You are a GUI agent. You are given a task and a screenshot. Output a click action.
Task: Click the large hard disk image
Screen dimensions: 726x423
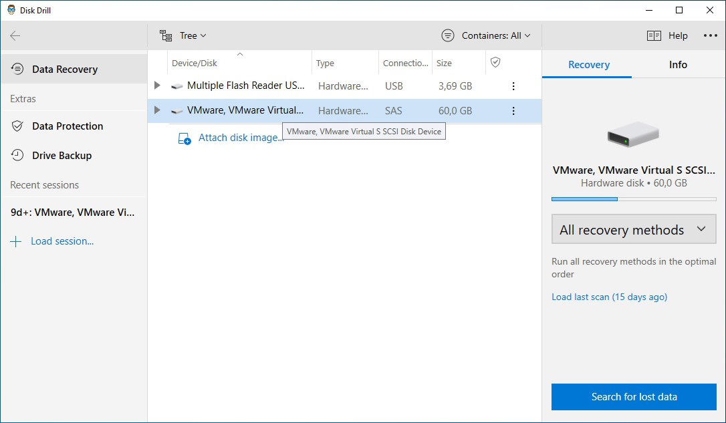[x=633, y=134]
